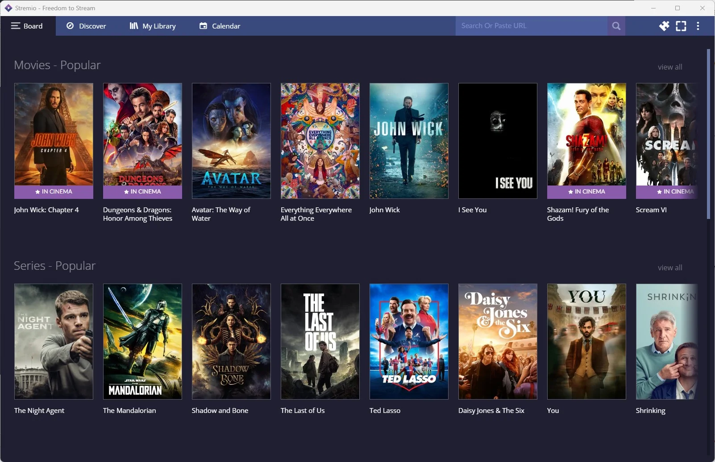The height and width of the screenshot is (462, 715).
Task: Click the 'Movies - Popular' heading
Action: (57, 65)
